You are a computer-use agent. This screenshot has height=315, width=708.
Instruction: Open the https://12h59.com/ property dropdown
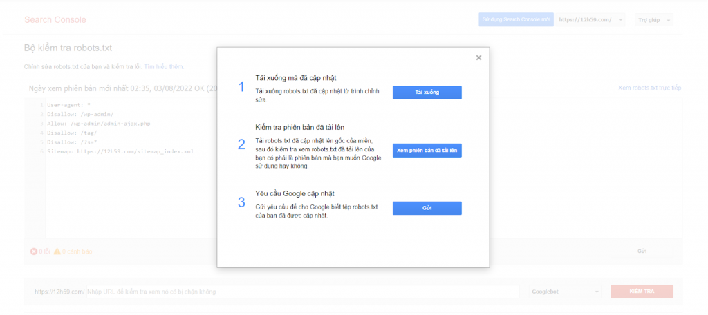pyautogui.click(x=590, y=20)
